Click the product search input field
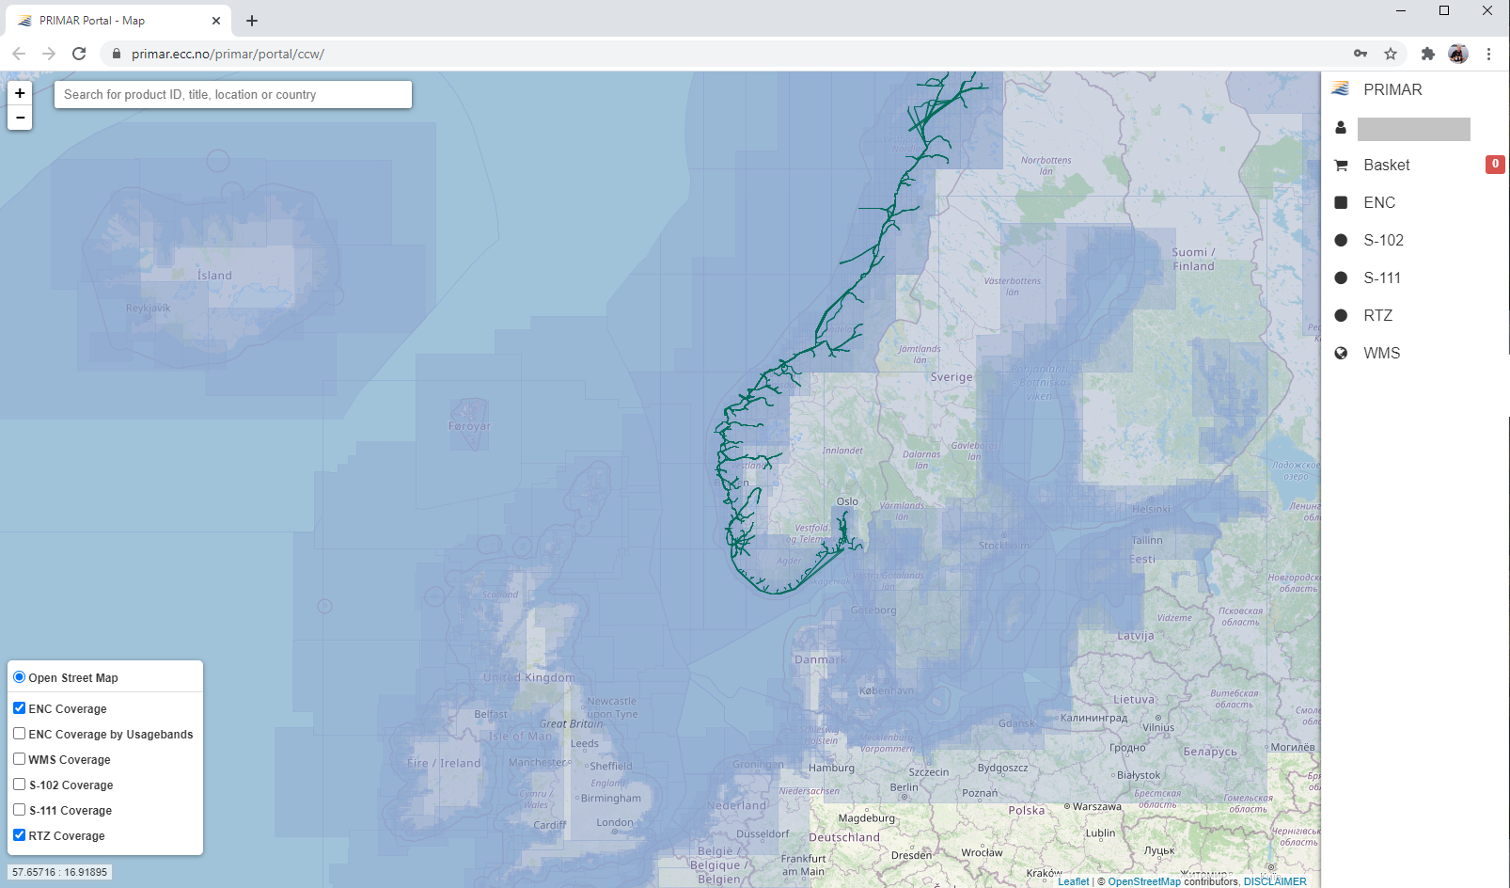1510x888 pixels. 232,95
